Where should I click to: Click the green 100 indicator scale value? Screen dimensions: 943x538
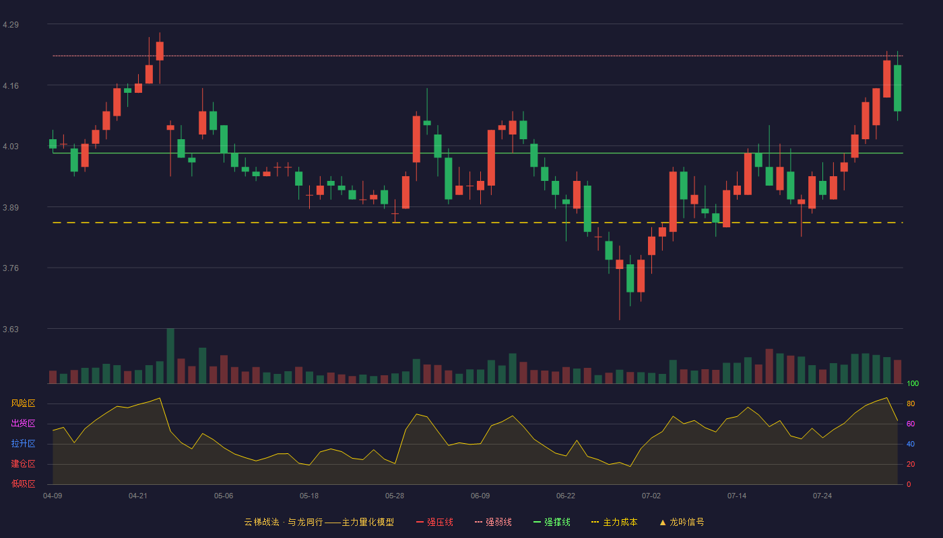[x=913, y=384]
